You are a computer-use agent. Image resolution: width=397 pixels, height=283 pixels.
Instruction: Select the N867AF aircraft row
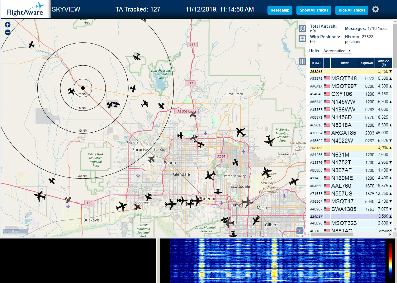(x=351, y=170)
